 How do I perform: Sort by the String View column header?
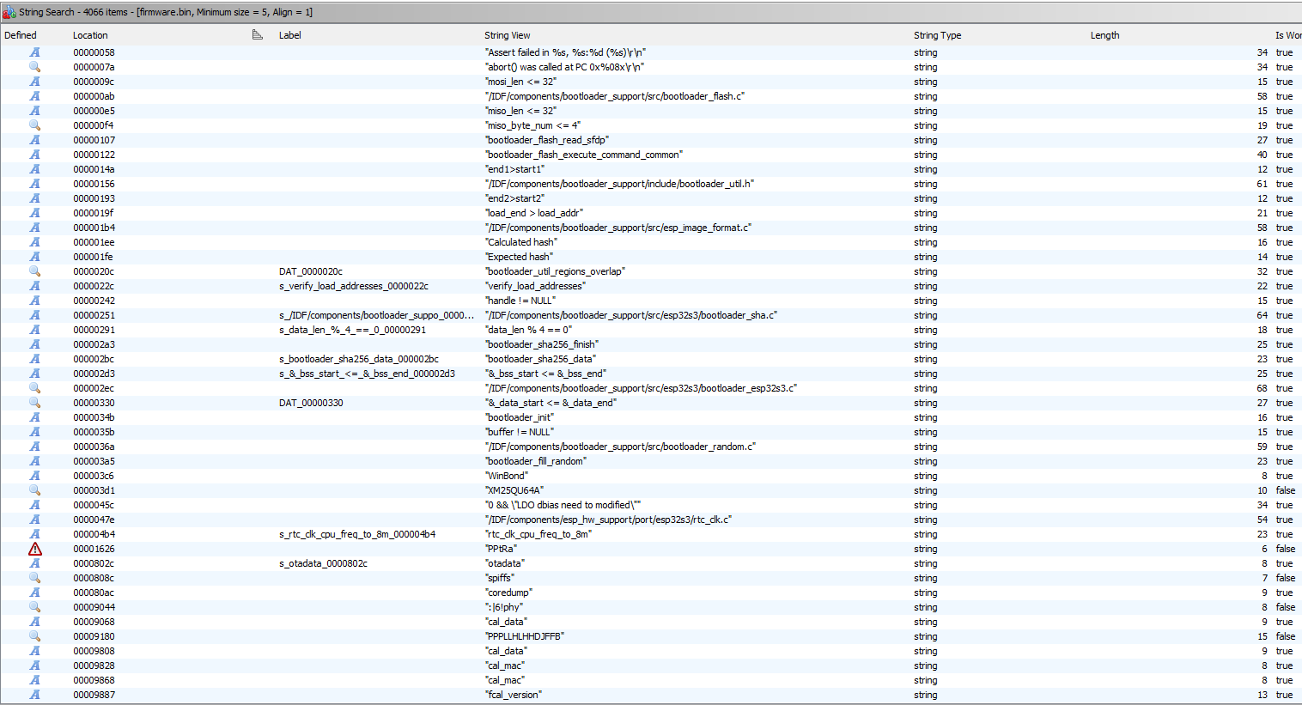pyautogui.click(x=507, y=35)
